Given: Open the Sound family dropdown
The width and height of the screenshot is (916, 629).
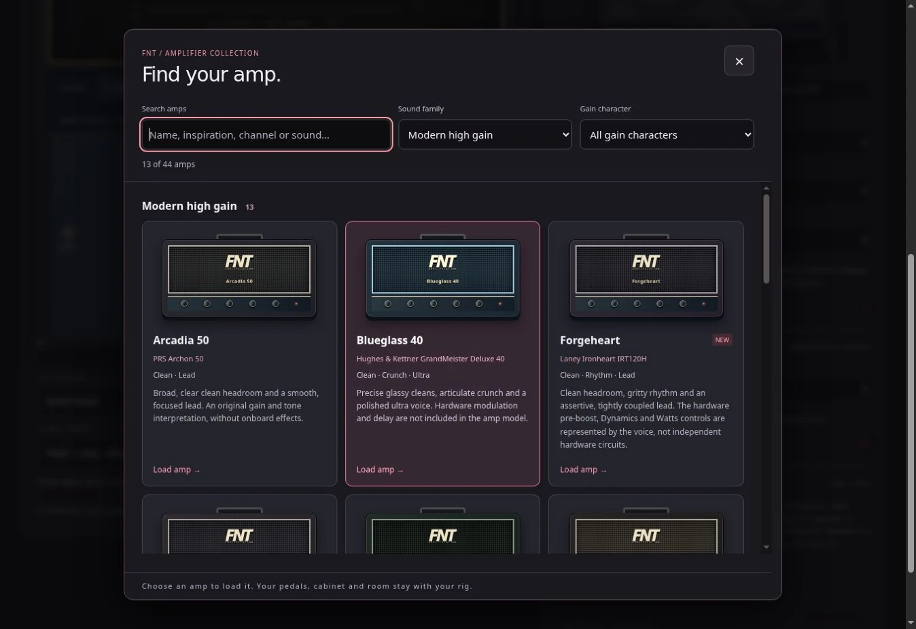Looking at the screenshot, I should (x=485, y=134).
